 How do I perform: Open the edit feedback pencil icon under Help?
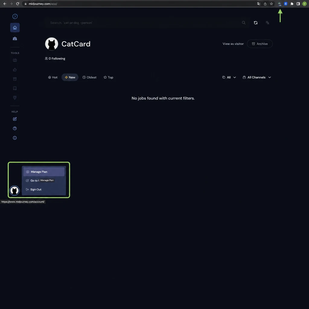coord(15,119)
